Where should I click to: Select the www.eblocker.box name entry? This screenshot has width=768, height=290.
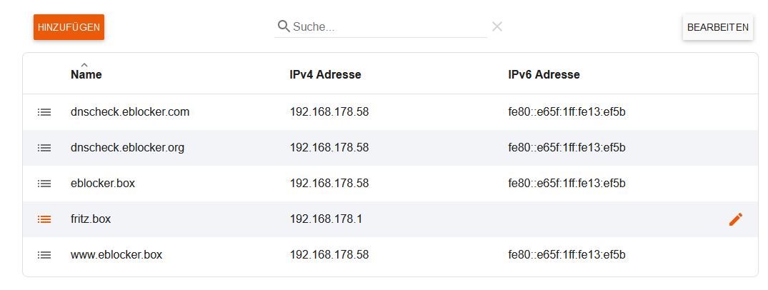click(x=116, y=255)
